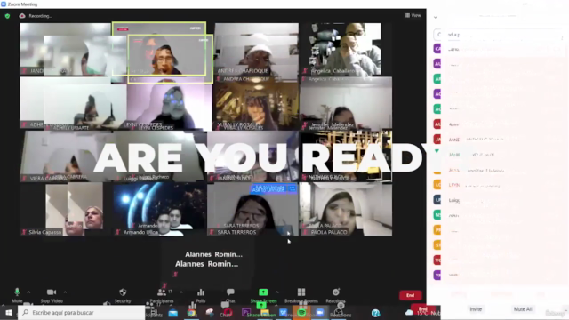Click Mute All in participants panel

[523, 309]
